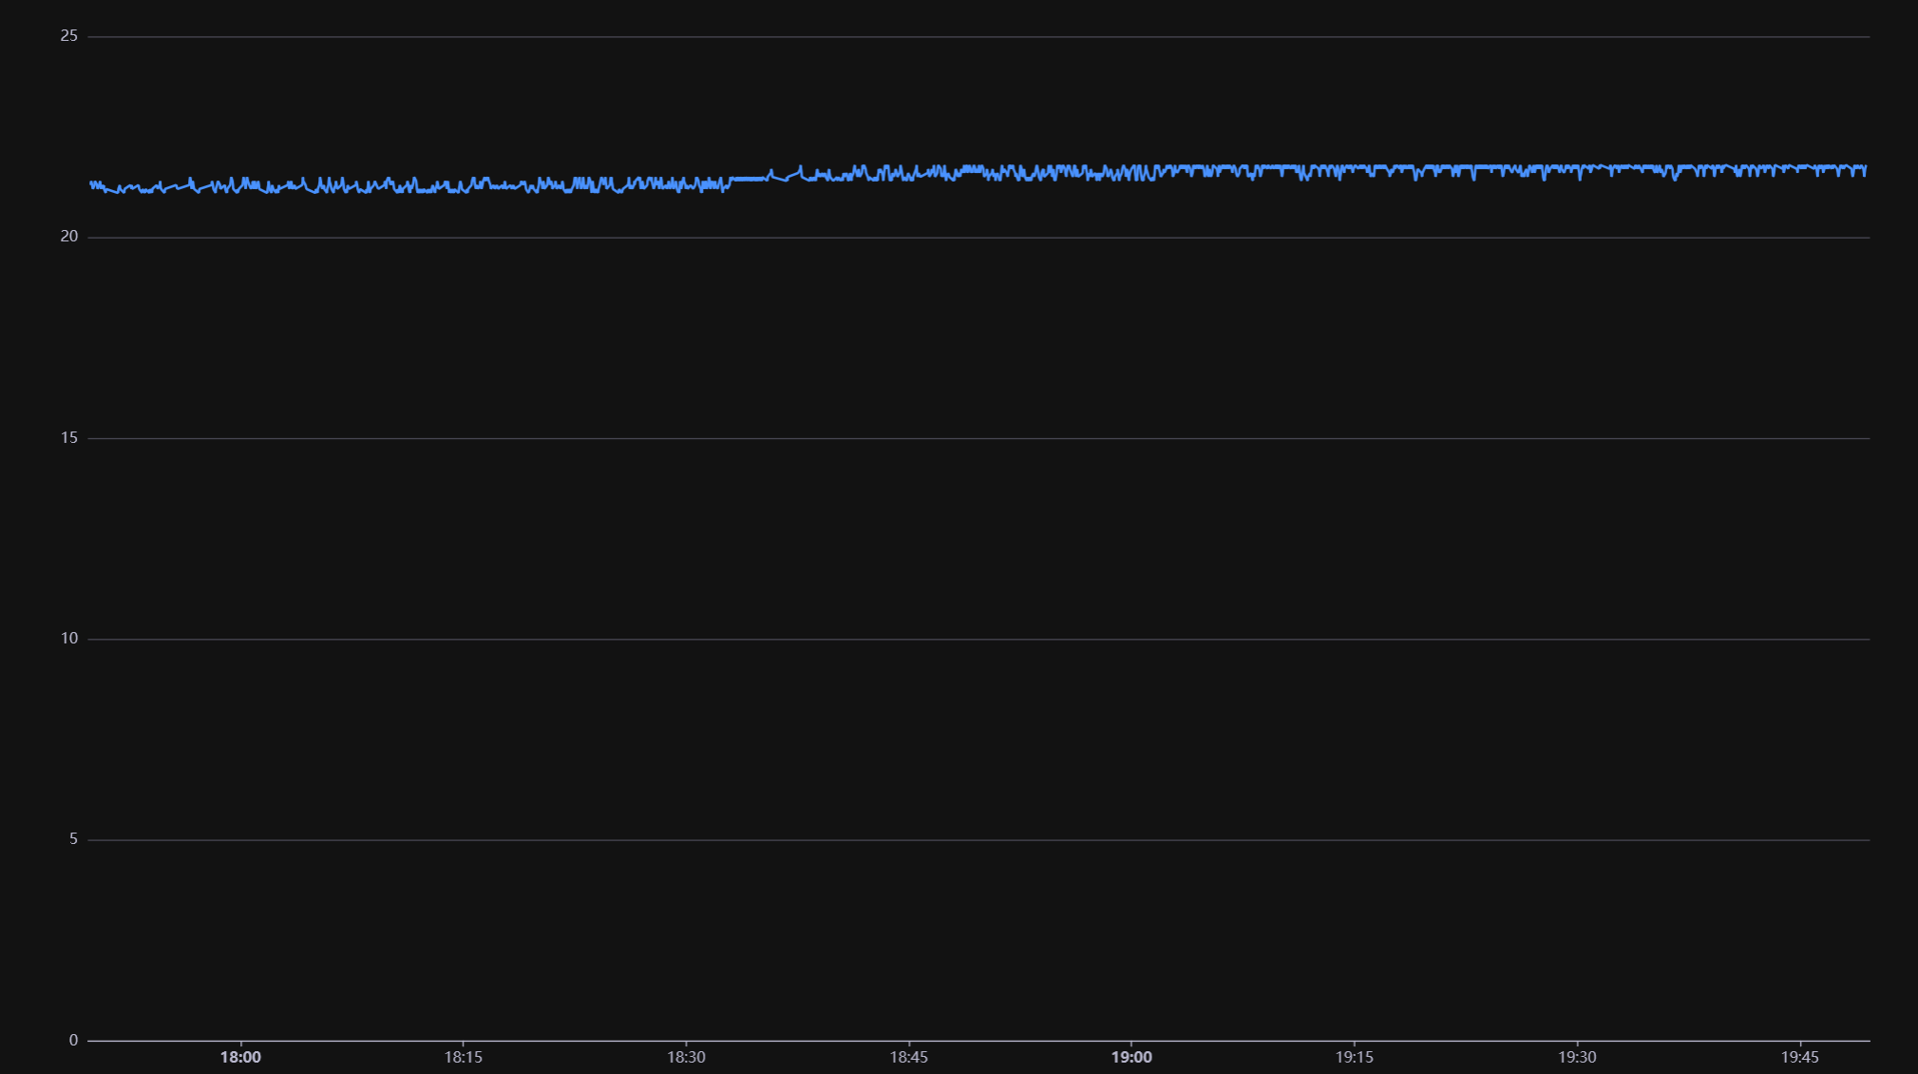
Task: Click the 25 value on the y-axis
Action: click(x=67, y=36)
